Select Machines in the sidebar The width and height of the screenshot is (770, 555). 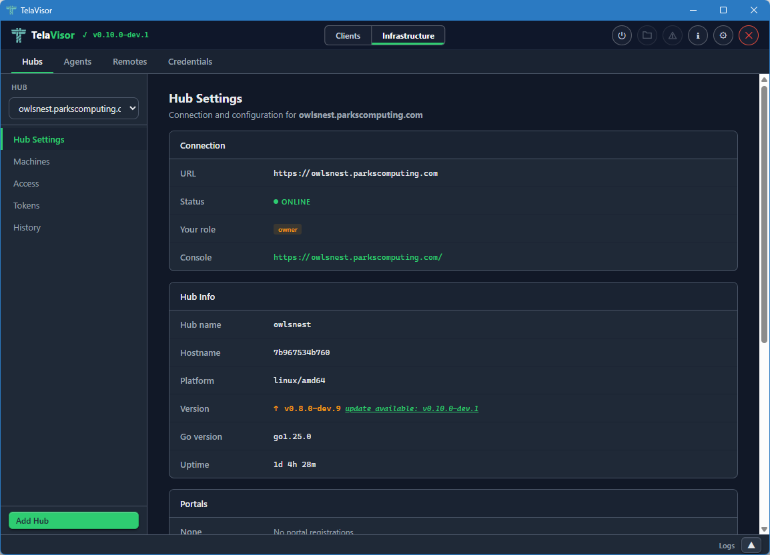(x=30, y=161)
